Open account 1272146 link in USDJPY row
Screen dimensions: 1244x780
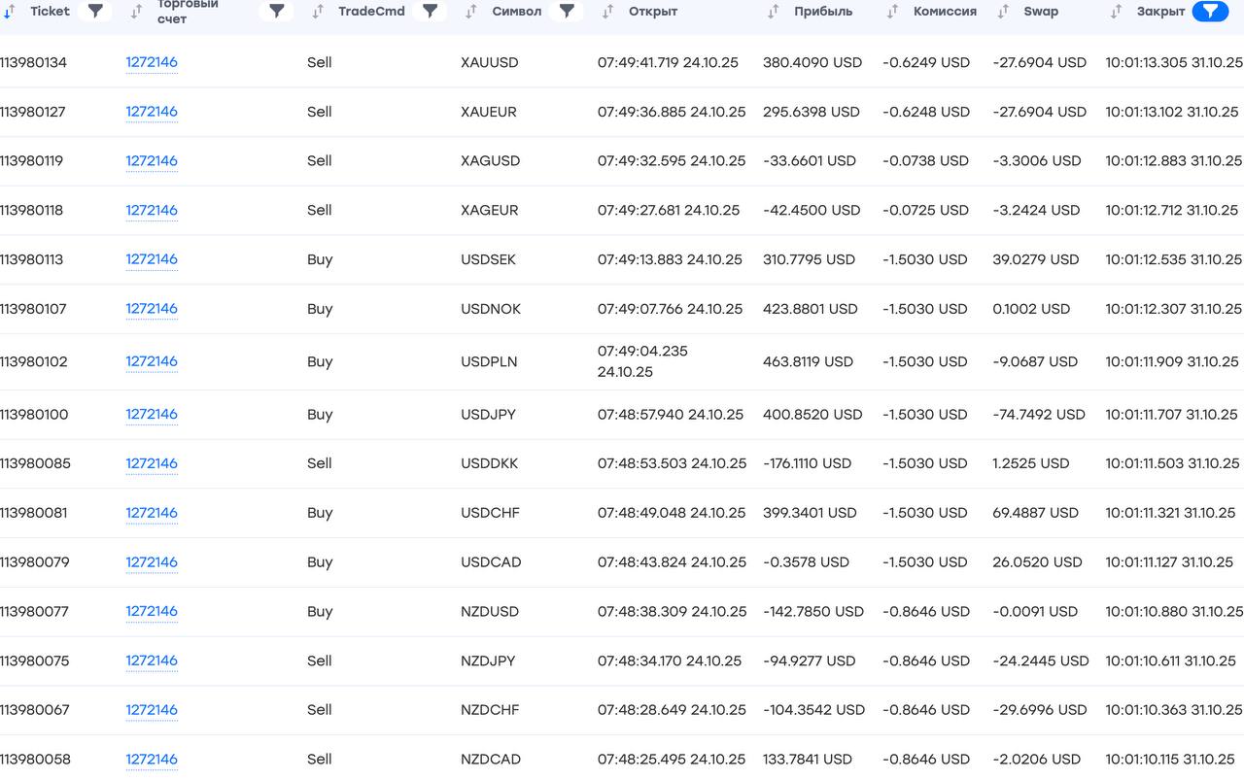(152, 414)
